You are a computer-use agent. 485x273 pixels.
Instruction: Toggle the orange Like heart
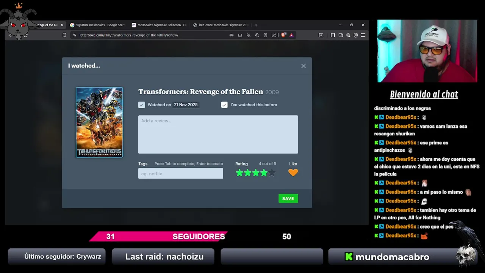(x=293, y=173)
